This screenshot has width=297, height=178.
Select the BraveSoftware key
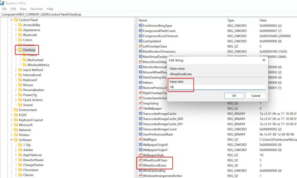(x=33, y=160)
